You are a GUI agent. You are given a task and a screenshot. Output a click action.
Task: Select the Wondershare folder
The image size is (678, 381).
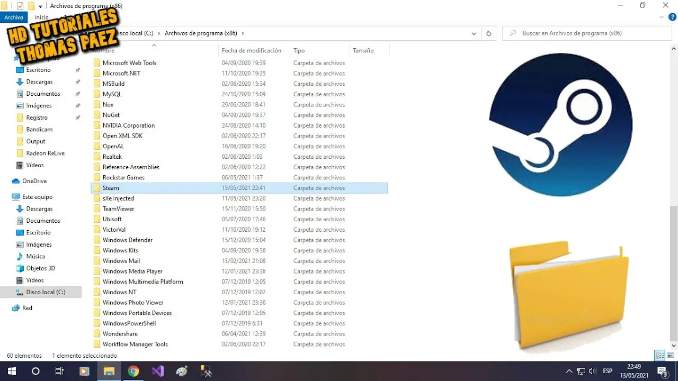(x=120, y=334)
